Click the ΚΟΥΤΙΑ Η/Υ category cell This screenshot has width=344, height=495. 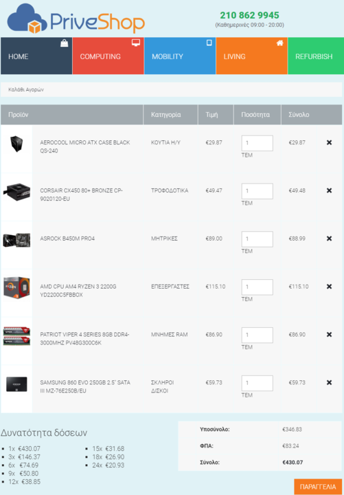[x=166, y=142]
